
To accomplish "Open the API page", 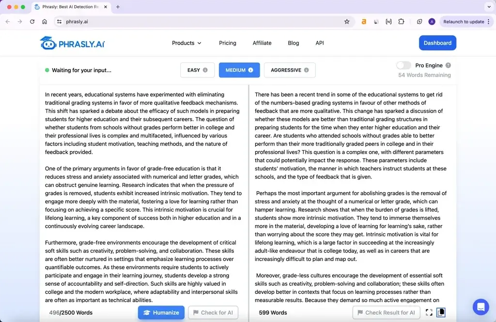I will 320,43.
